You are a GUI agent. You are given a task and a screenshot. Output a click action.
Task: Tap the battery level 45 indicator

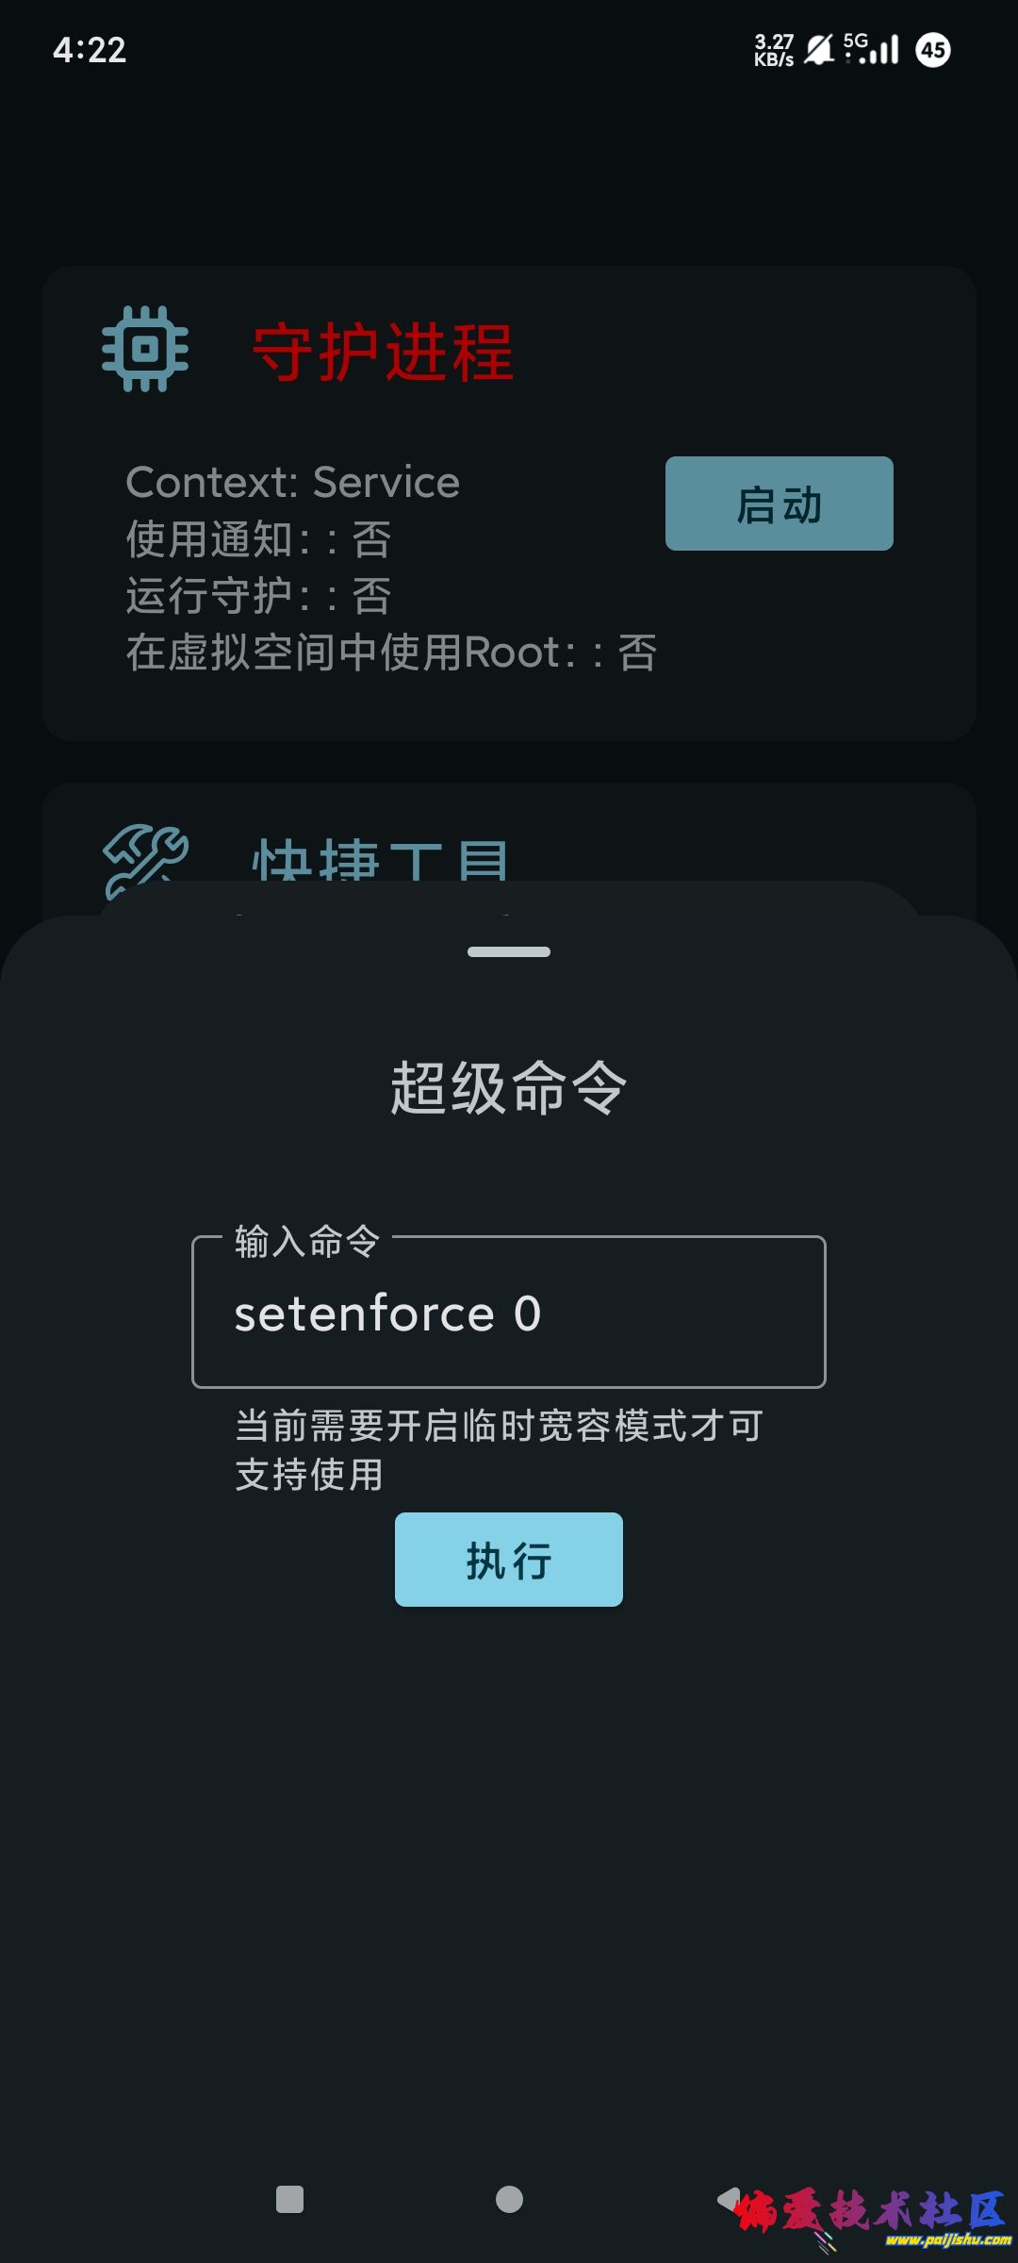point(933,49)
